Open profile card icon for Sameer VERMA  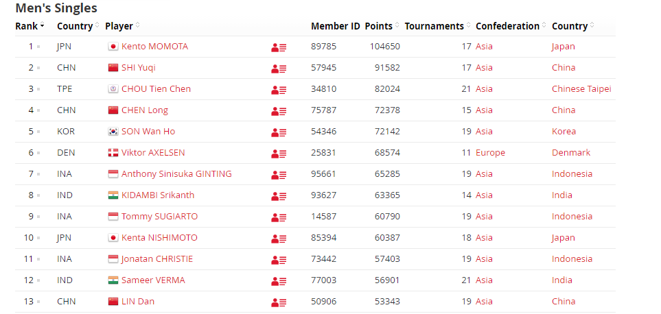point(279,281)
